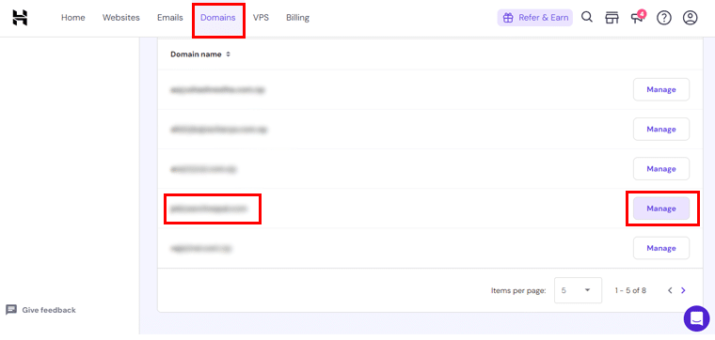Open the marketplace store icon
Viewport: 715px width, 340px height.
[x=612, y=18]
